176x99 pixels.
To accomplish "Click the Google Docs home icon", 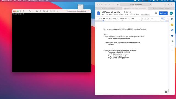I will point(98,13).
